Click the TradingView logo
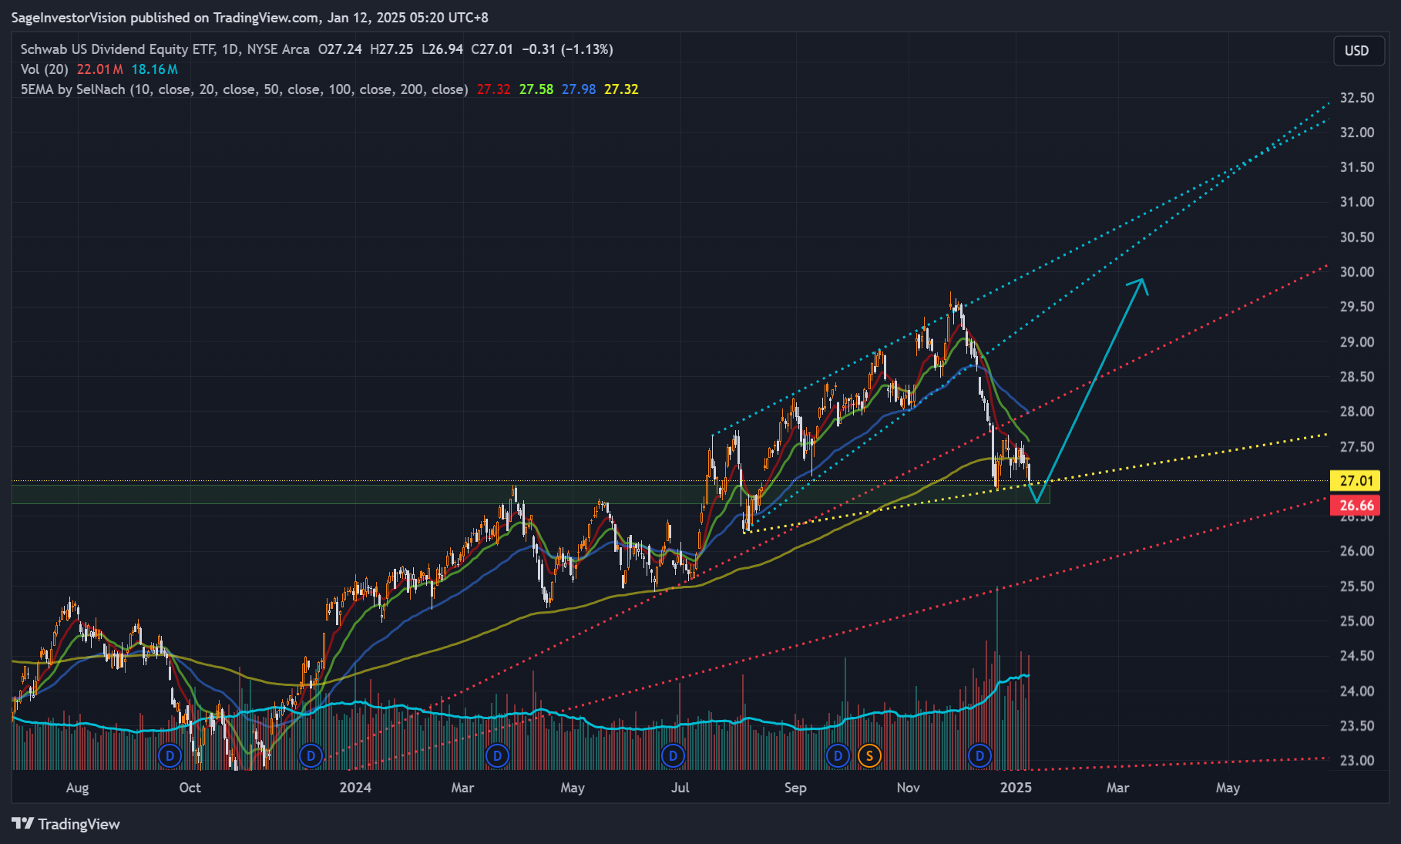 click(x=66, y=824)
